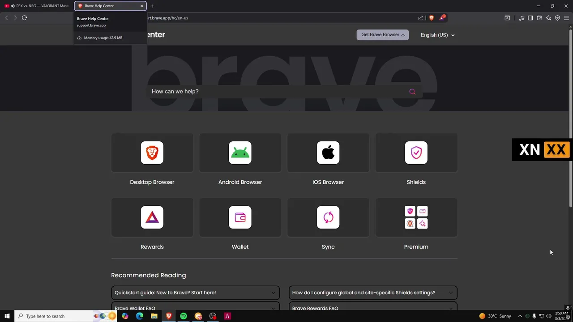Open Microsoft Copilot from the taskbar
573x322 pixels.
[125, 316]
